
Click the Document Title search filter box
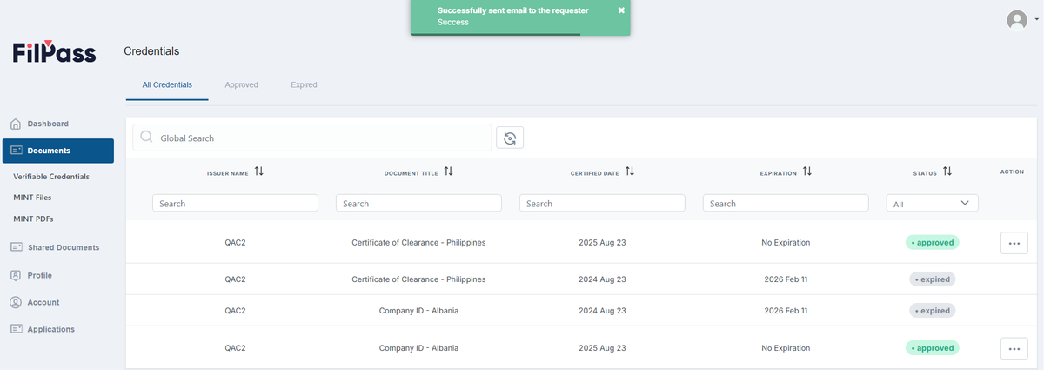pyautogui.click(x=418, y=203)
